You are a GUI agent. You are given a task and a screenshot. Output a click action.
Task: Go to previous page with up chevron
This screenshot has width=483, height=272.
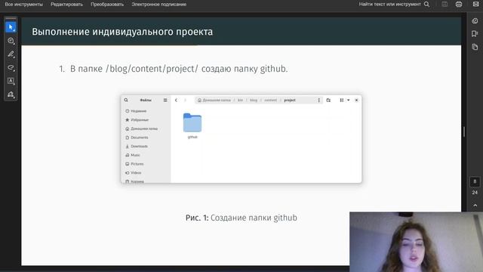tap(475, 206)
